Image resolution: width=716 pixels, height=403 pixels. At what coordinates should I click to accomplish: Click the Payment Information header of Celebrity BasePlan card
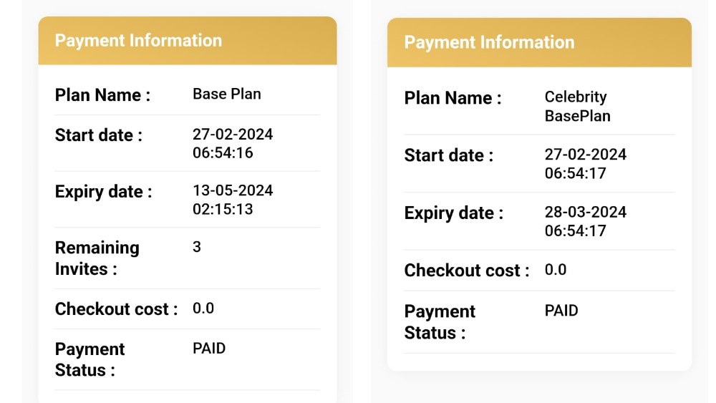coord(489,42)
